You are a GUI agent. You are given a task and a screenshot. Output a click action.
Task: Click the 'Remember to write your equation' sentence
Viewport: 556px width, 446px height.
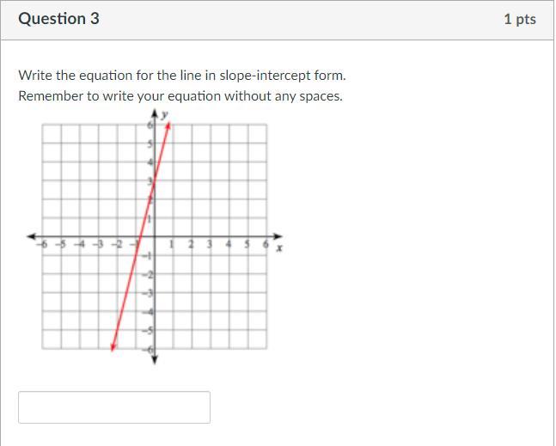(180, 96)
